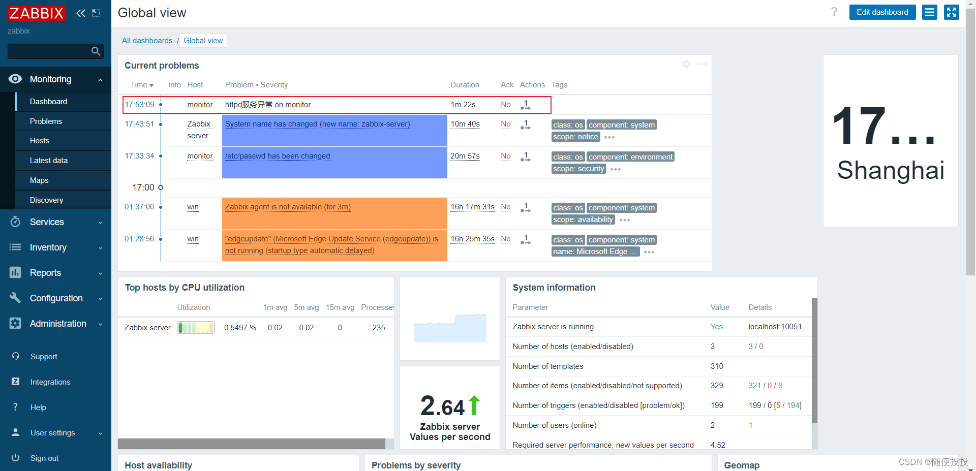Open actions icon for edgeupdate problem row
976x471 pixels.
(x=526, y=239)
